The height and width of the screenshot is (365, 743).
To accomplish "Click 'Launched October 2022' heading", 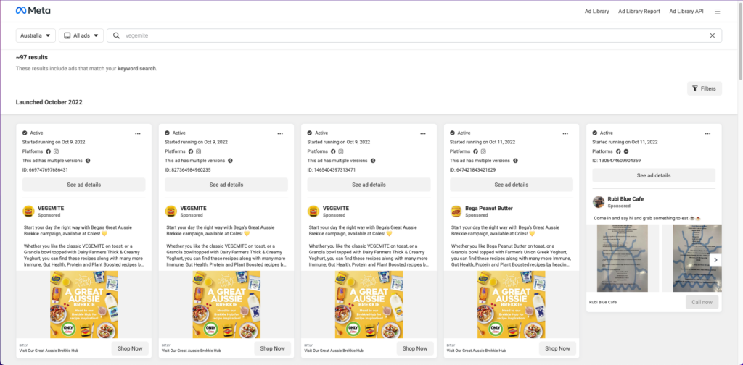I will pos(49,102).
